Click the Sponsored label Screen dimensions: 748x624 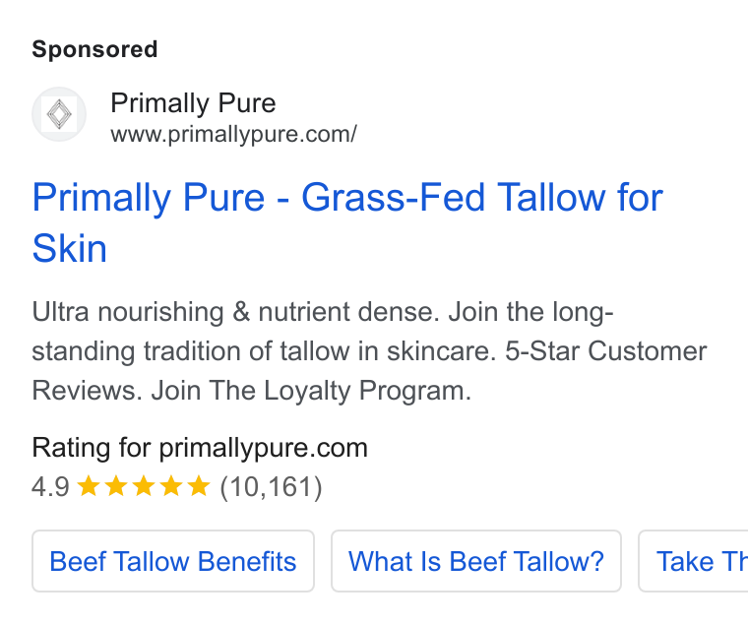94,49
